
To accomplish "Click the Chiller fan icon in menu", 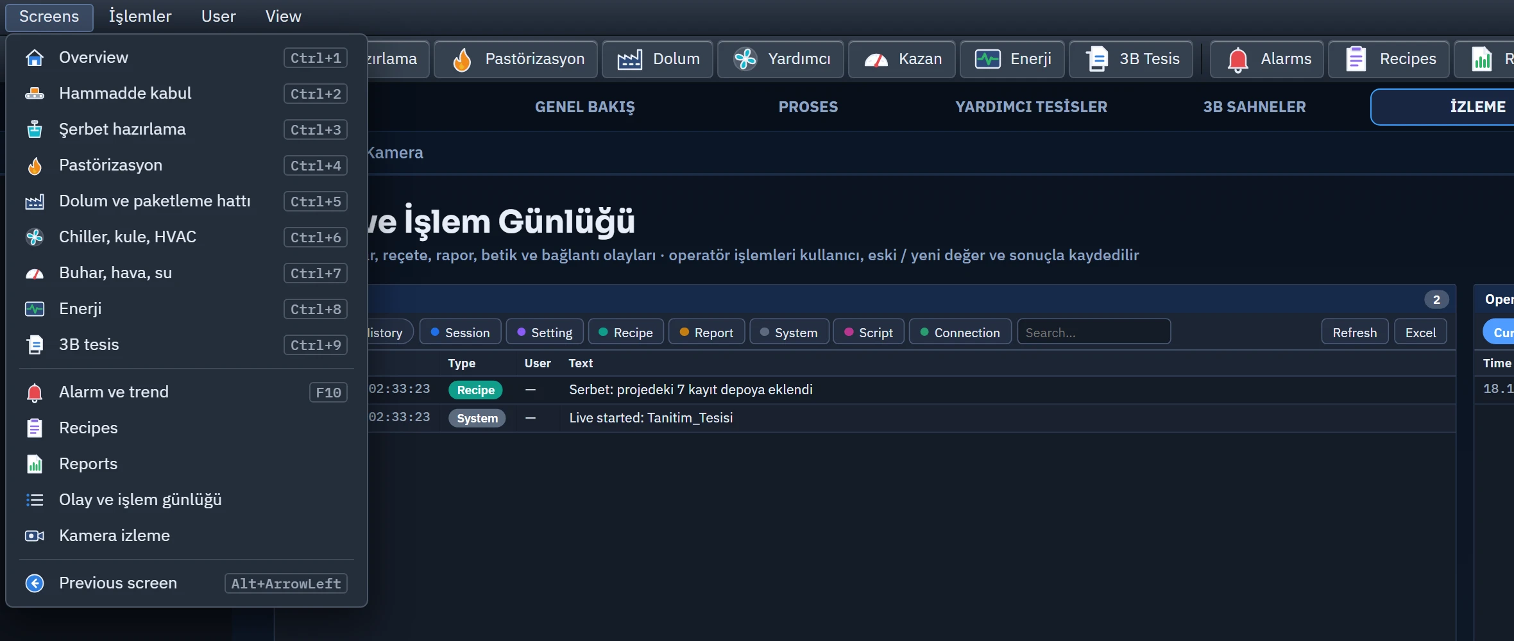I will [x=35, y=237].
